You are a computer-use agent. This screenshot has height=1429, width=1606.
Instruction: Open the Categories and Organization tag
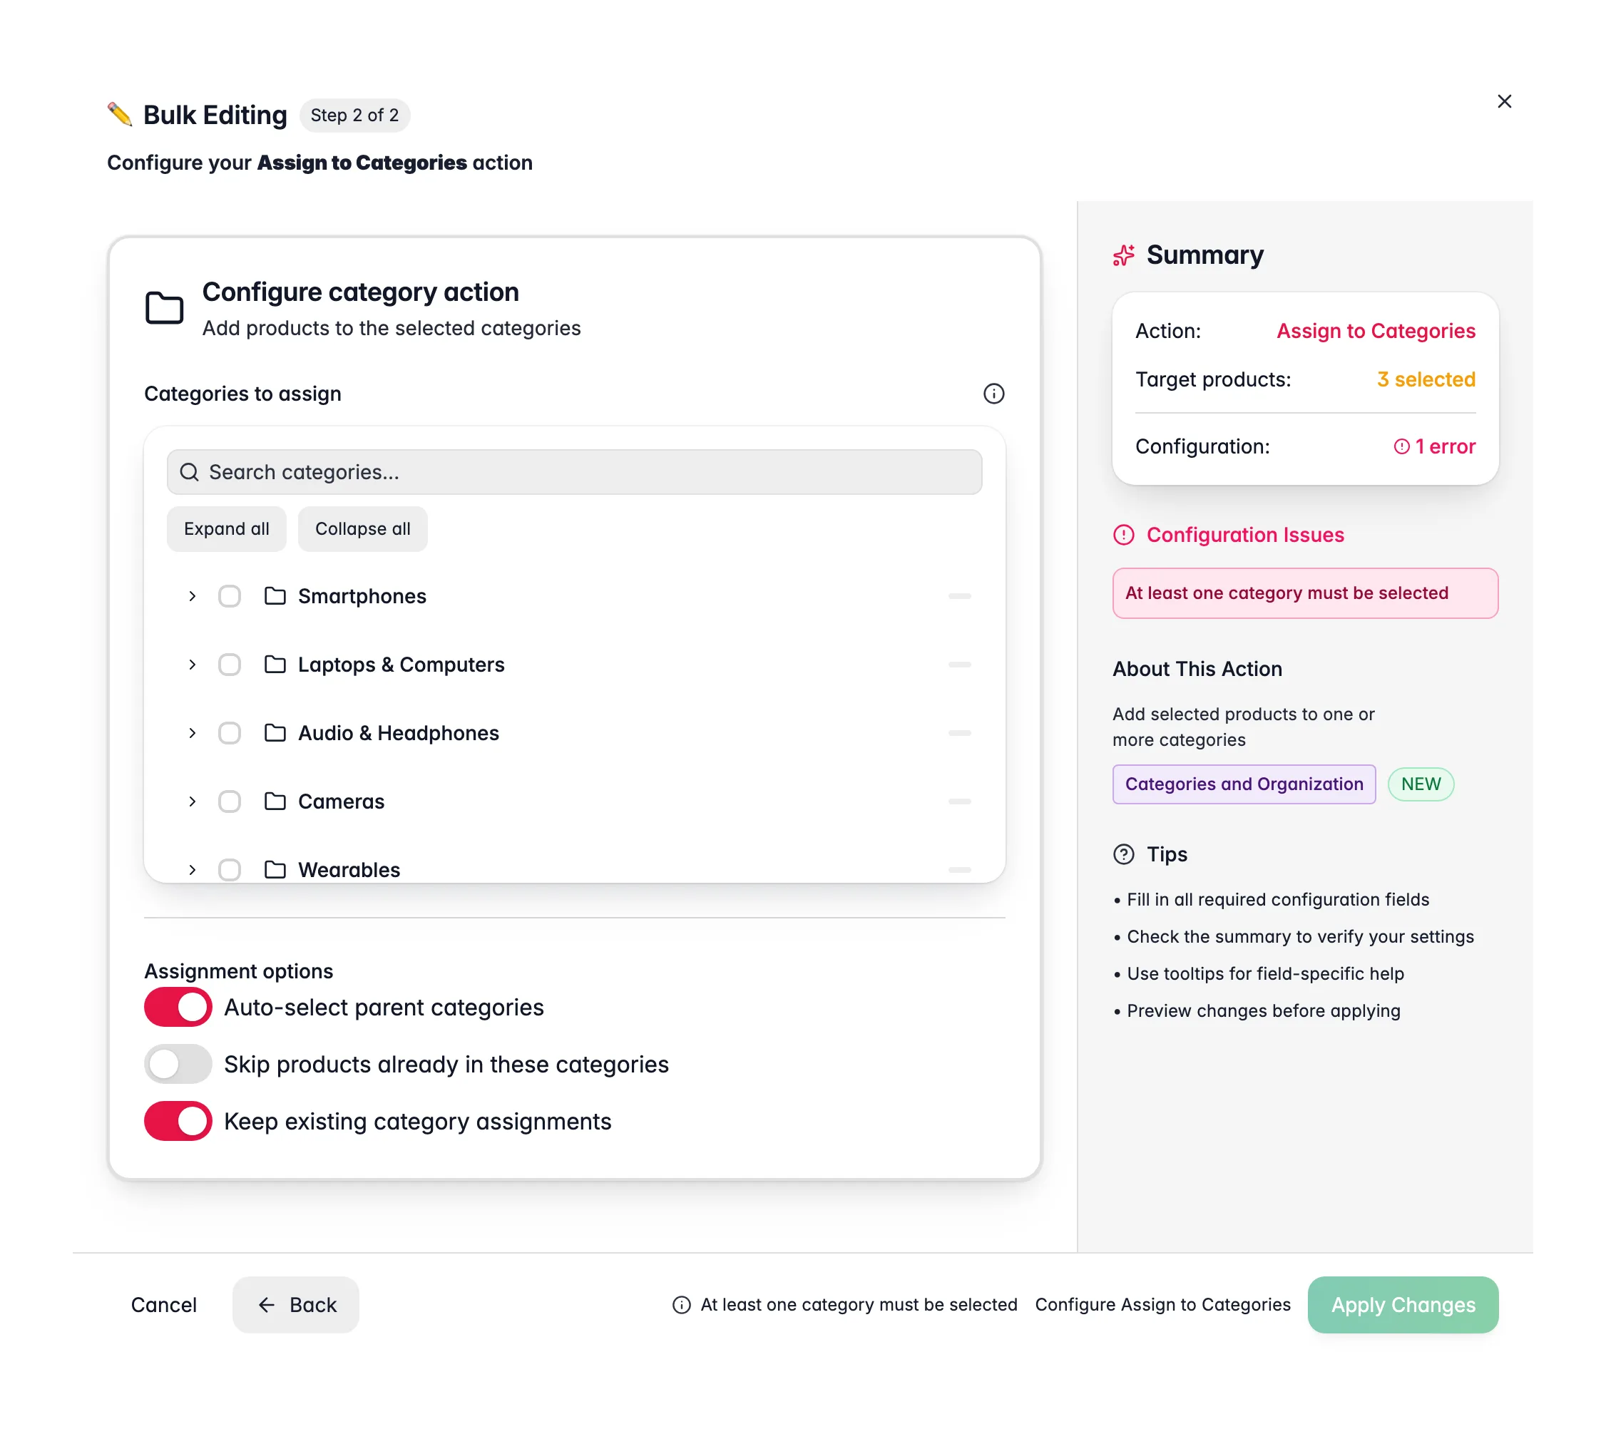pos(1244,784)
